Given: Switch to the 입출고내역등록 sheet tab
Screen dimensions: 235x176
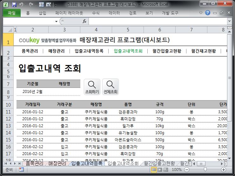Looking at the screenshot, I should [x=87, y=163].
